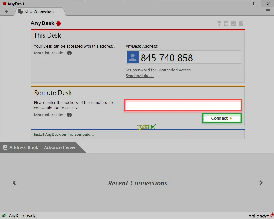Click Set password for unattended access link
Image resolution: width=274 pixels, height=219 pixels.
point(159,70)
